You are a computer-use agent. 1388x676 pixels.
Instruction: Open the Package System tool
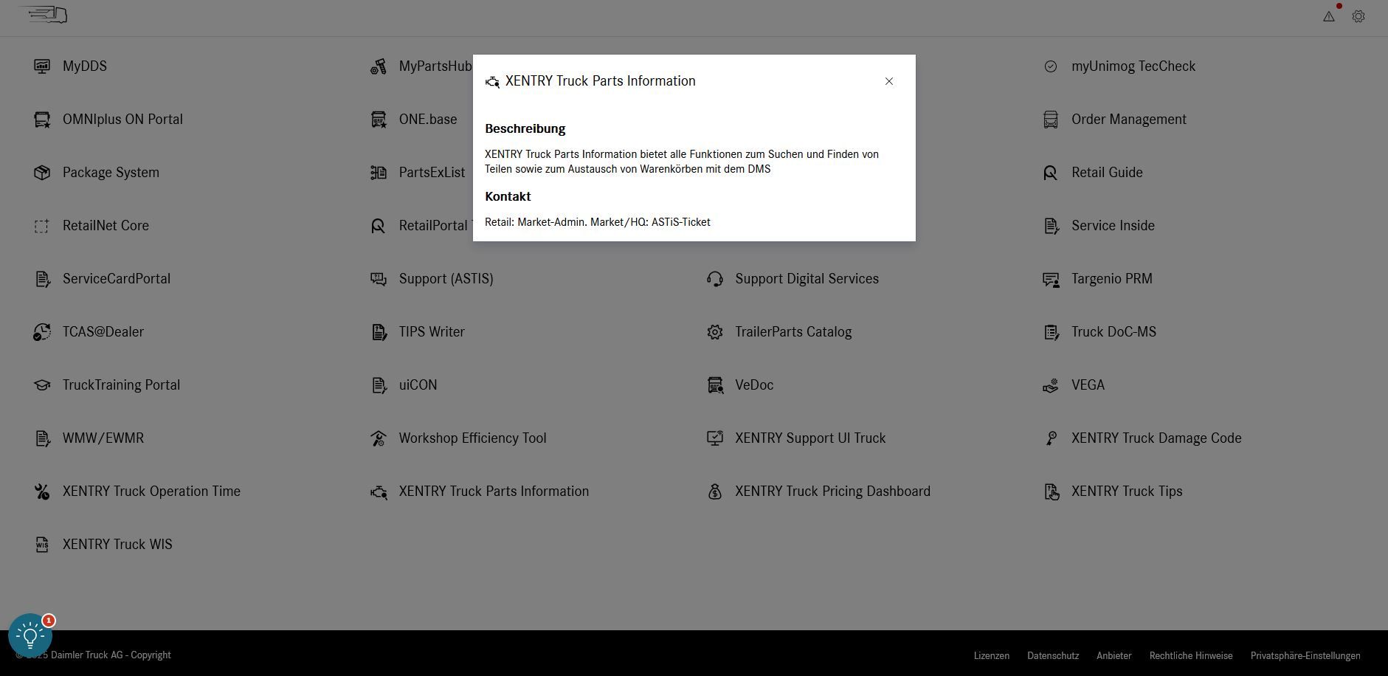[x=111, y=172]
